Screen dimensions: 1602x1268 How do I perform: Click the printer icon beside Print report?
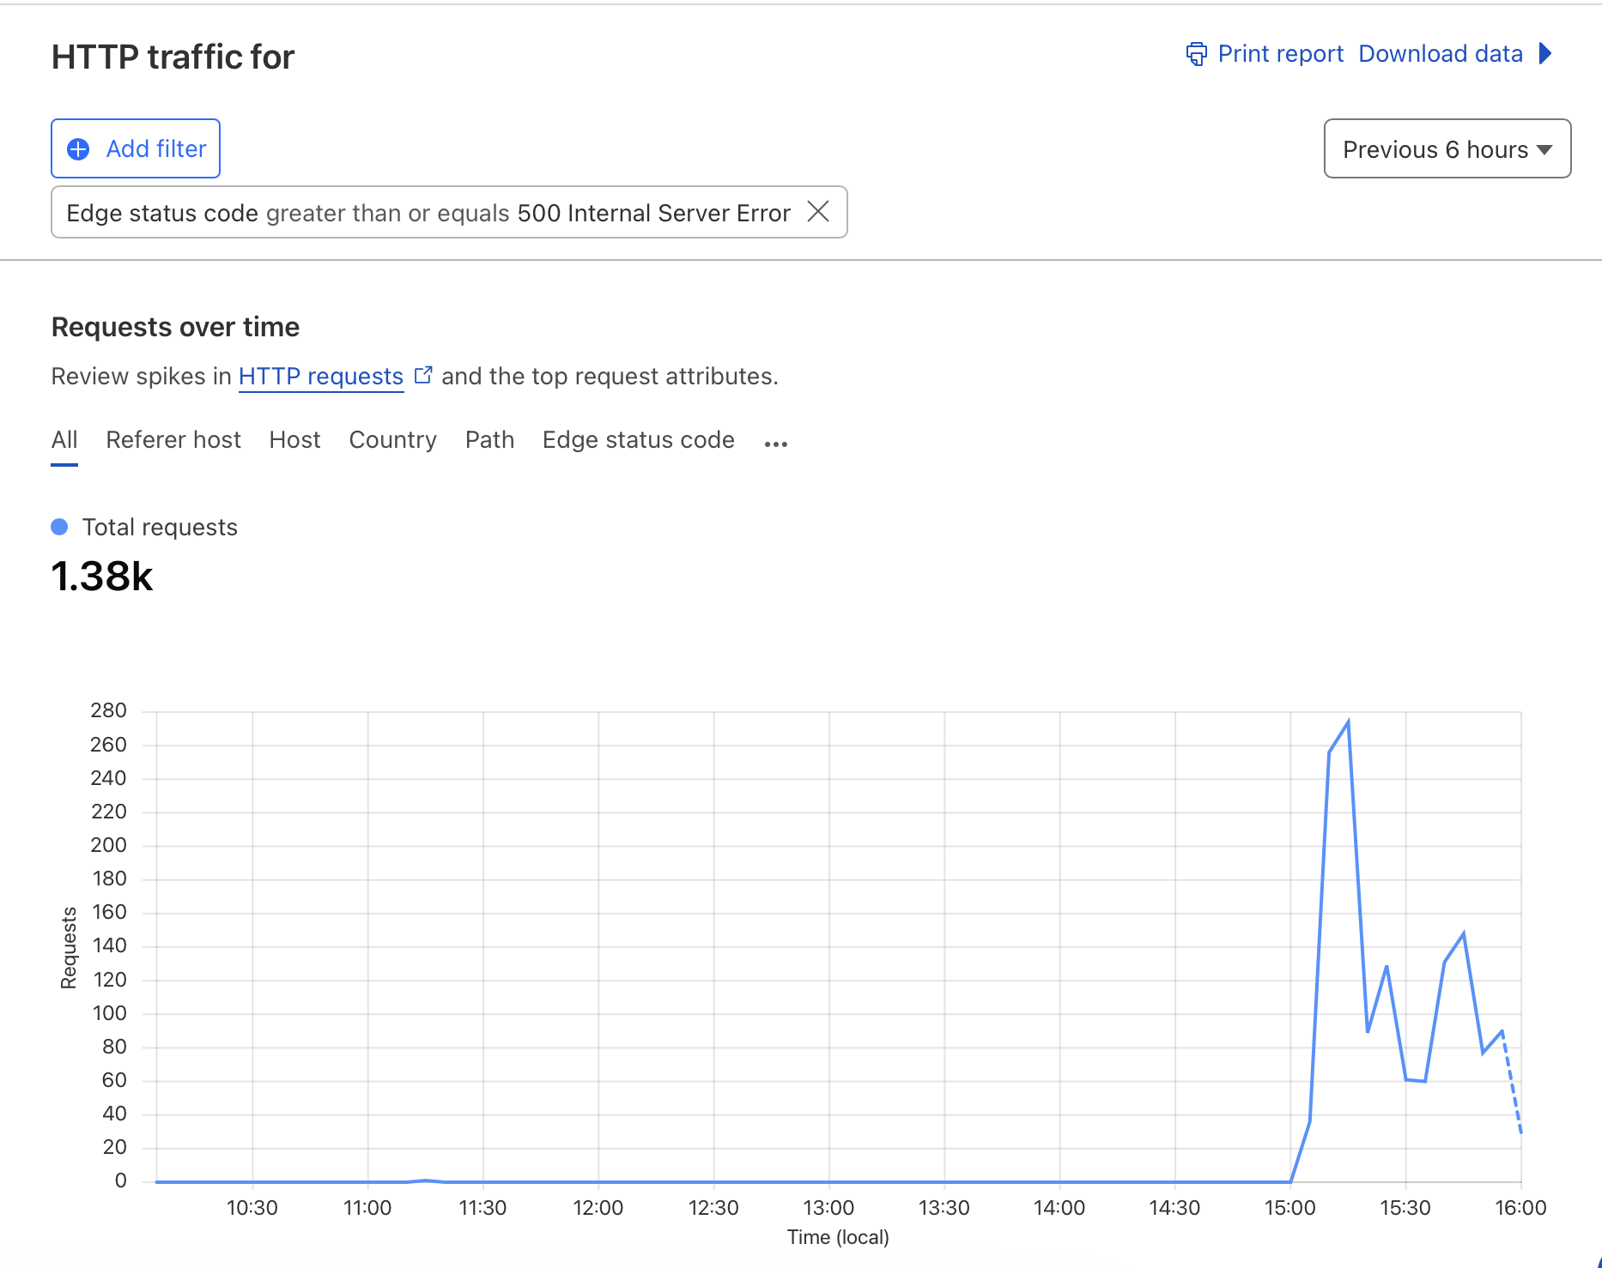pyautogui.click(x=1196, y=54)
